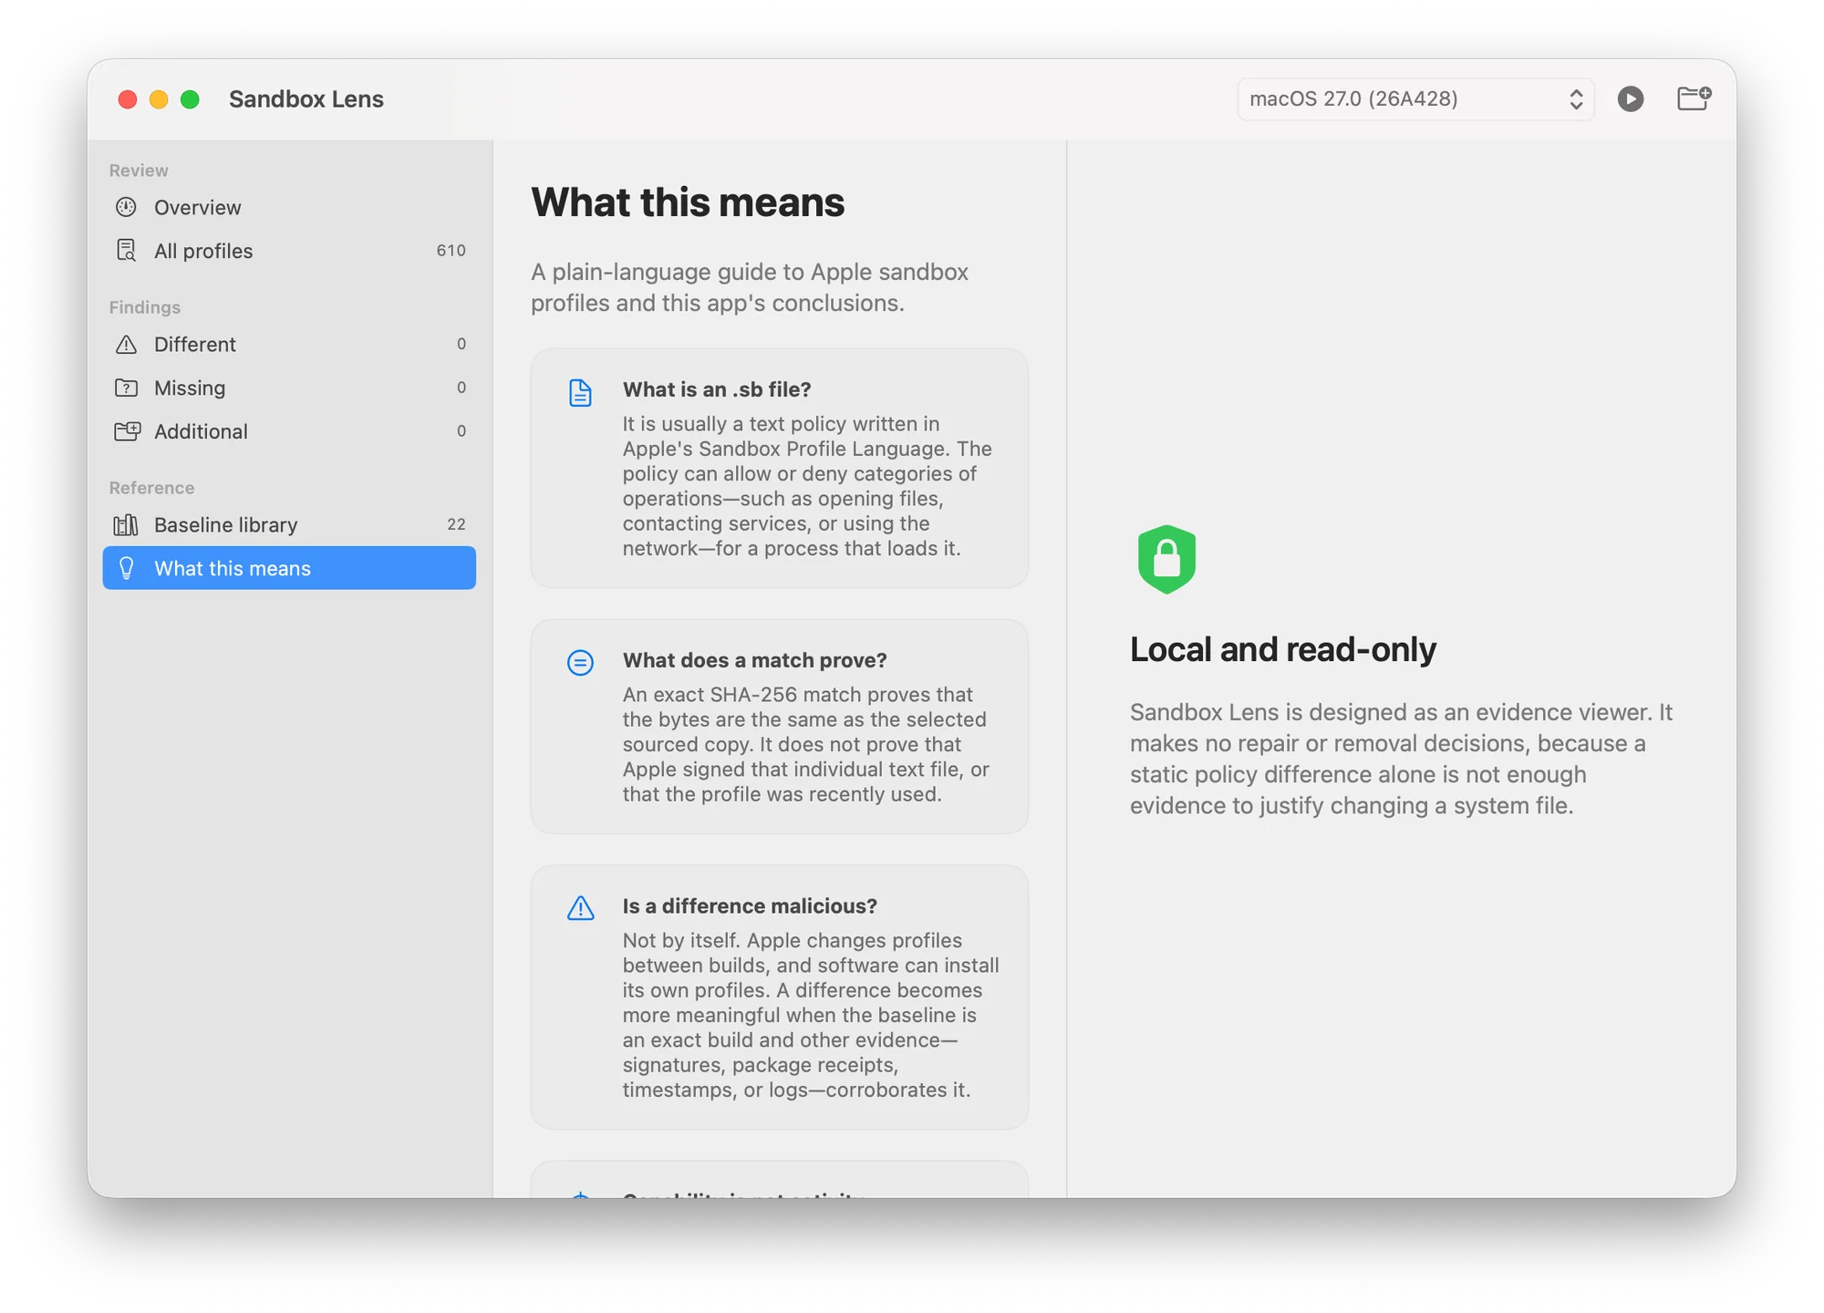The width and height of the screenshot is (1824, 1313).
Task: Click the Missing folder question icon
Action: click(126, 388)
